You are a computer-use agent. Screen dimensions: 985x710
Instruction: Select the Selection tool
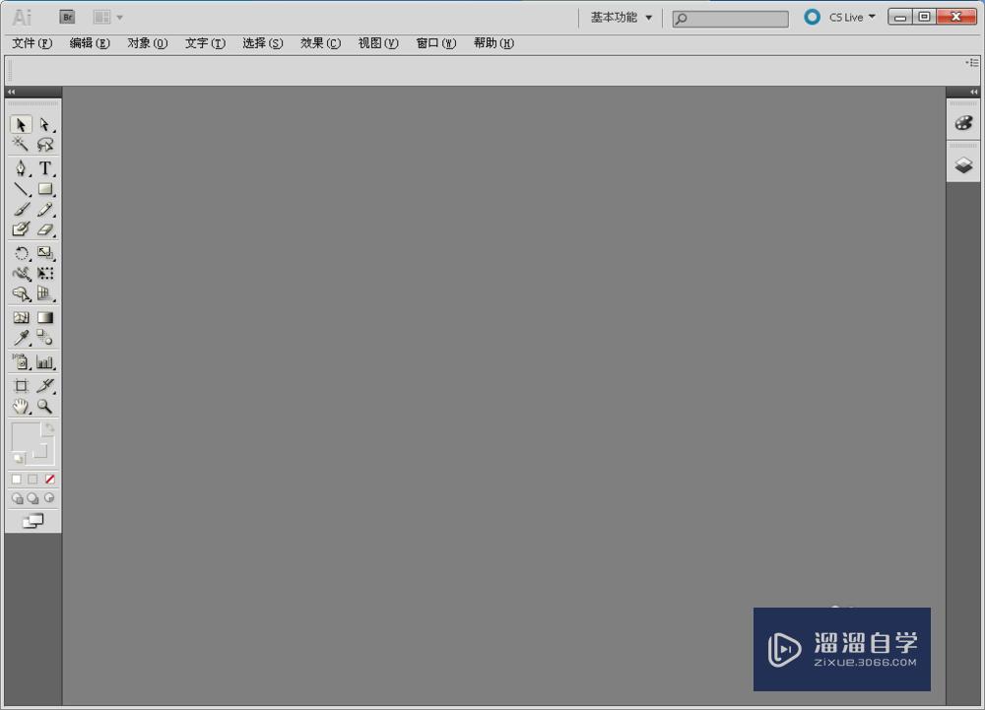point(22,124)
